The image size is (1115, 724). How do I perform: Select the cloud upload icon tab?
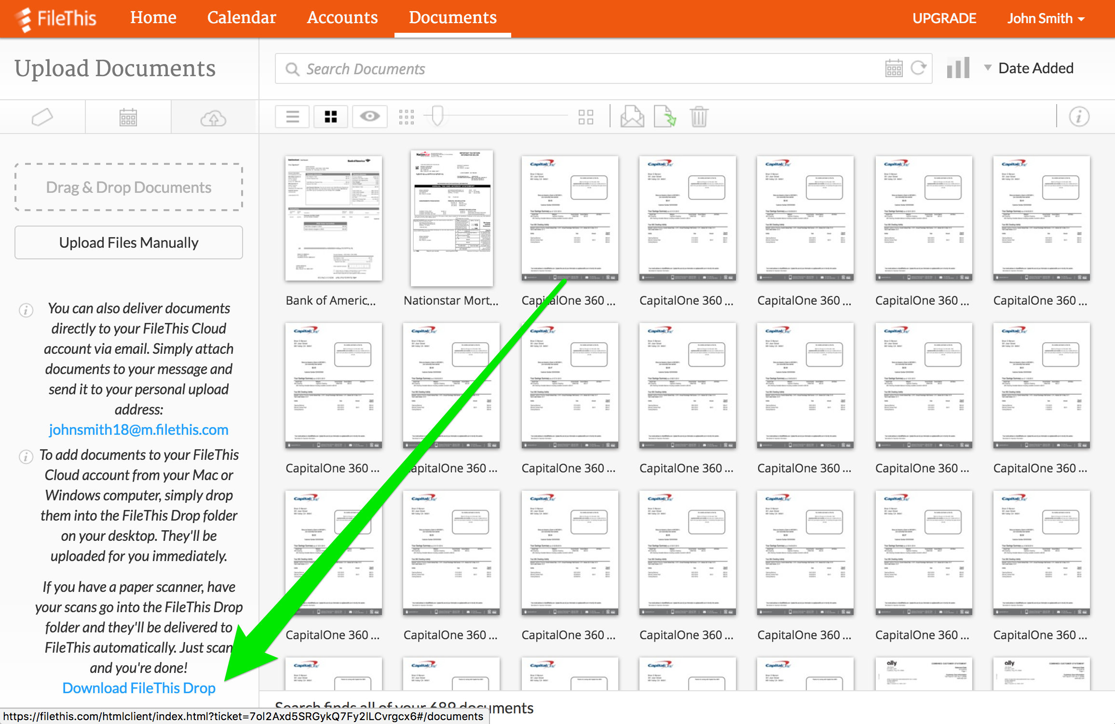coord(213,117)
